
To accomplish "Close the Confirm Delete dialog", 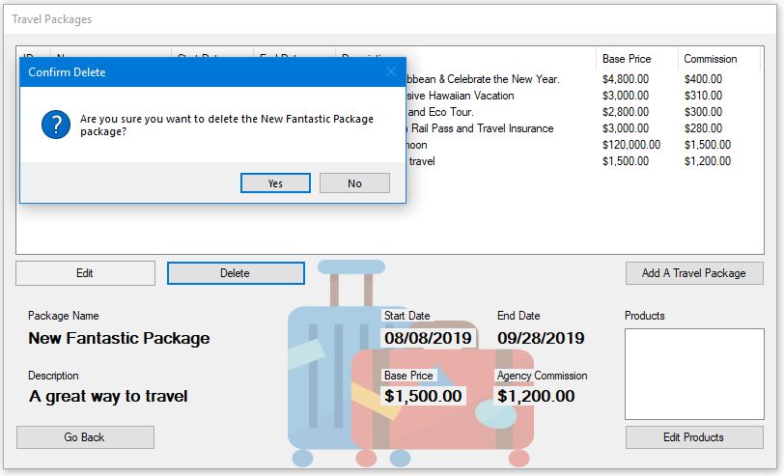I will 391,72.
